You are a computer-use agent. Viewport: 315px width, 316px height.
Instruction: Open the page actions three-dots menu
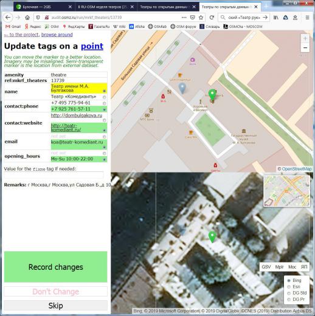coord(184,18)
